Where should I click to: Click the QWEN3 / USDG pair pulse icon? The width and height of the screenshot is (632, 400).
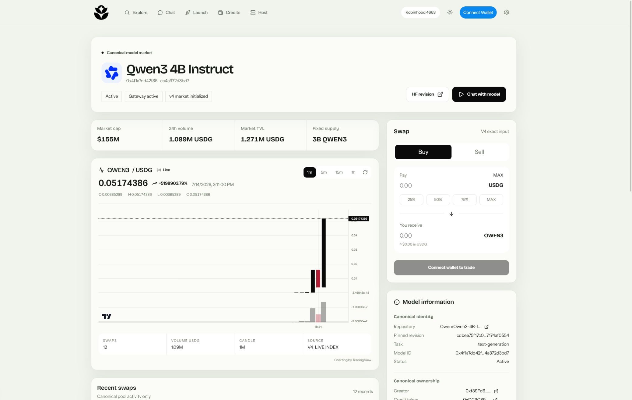(101, 170)
